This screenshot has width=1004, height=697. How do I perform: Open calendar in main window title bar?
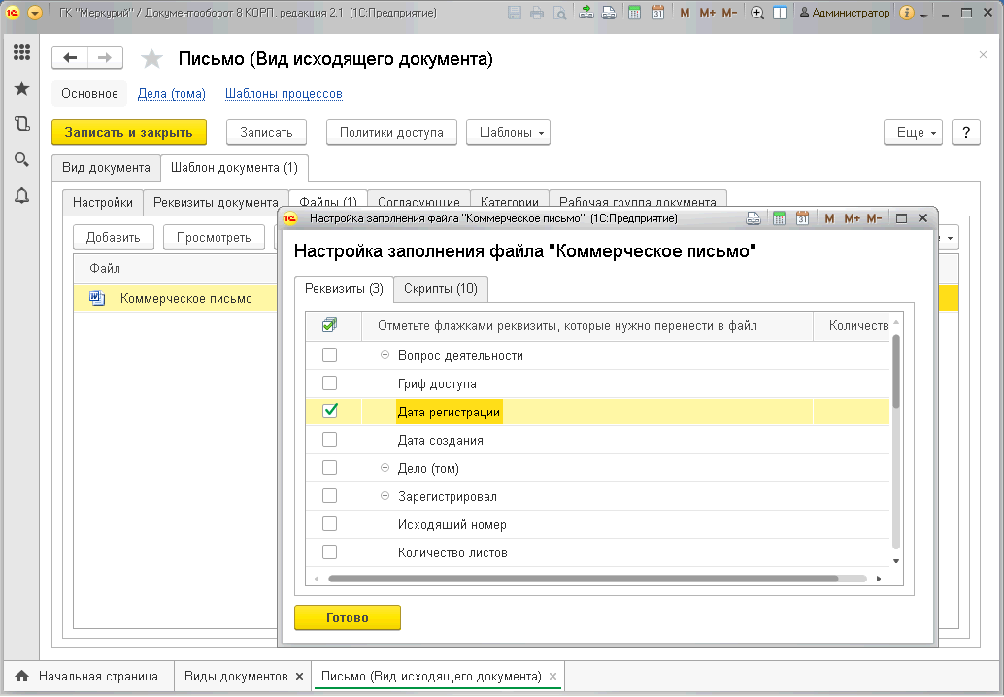point(657,13)
